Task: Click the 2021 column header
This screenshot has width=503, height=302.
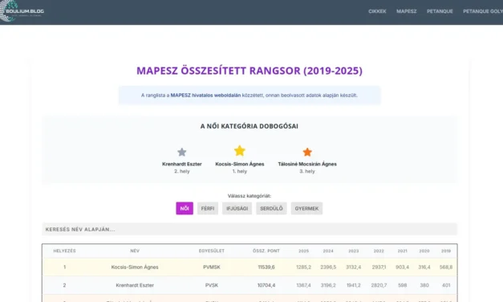Action: (402, 251)
